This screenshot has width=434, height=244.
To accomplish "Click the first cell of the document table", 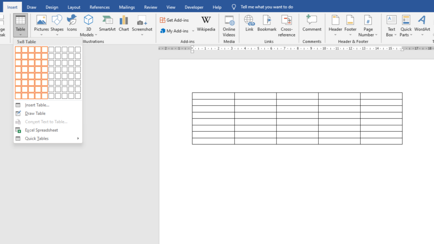I will coord(214,96).
